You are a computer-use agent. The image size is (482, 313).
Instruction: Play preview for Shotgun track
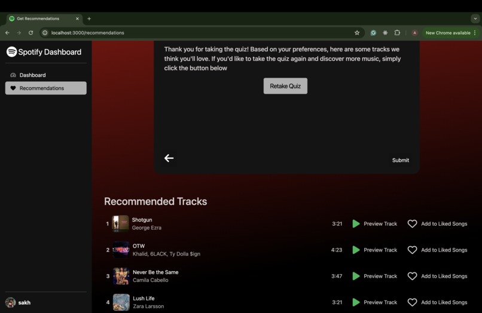[x=356, y=223]
